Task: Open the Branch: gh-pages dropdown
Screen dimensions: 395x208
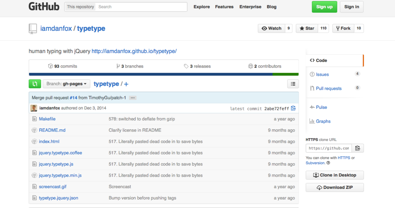Action: tap(66, 84)
